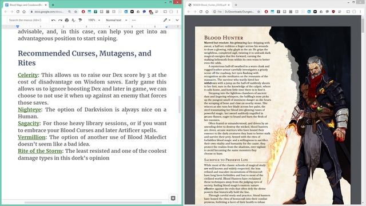
Task: Select the Paint format tool in Docs
Action: click(x=80, y=21)
